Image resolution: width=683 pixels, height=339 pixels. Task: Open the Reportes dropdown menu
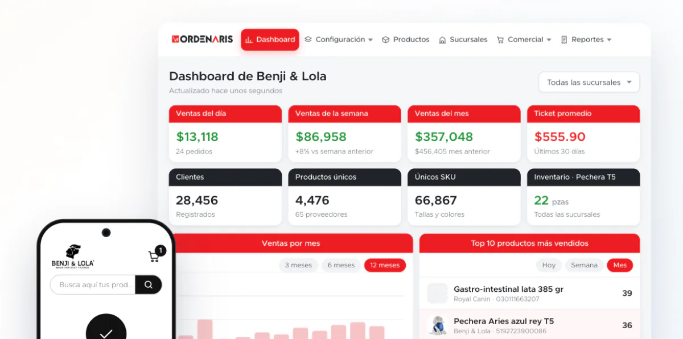(586, 40)
